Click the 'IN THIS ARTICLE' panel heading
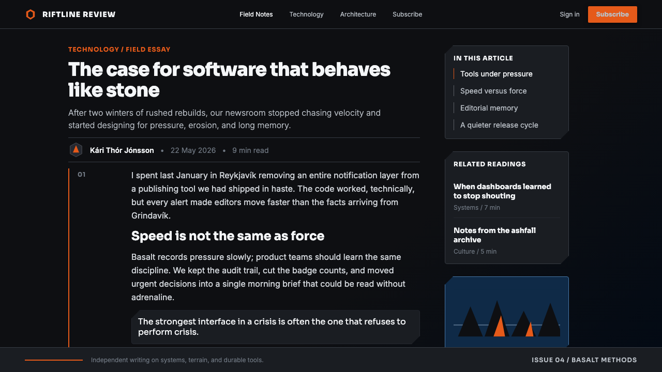The width and height of the screenshot is (662, 372). pos(483,58)
